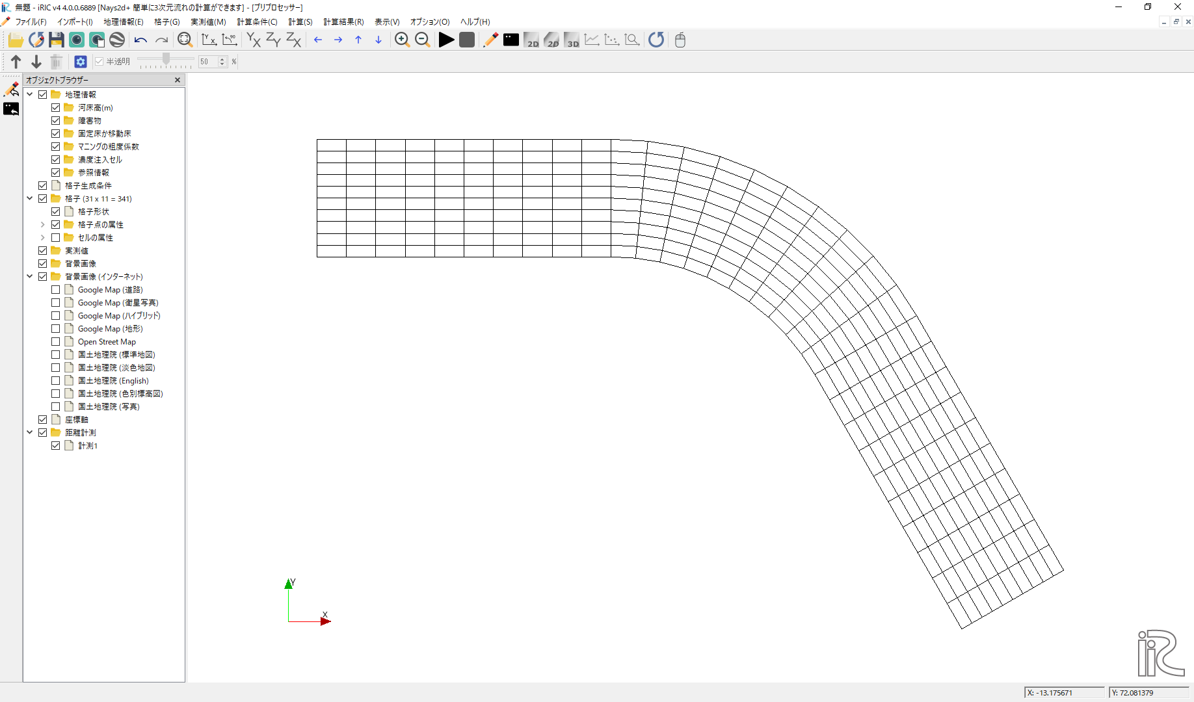Viewport: 1194px width, 702px height.
Task: Open the 計算条件(C) menu
Action: click(x=257, y=22)
